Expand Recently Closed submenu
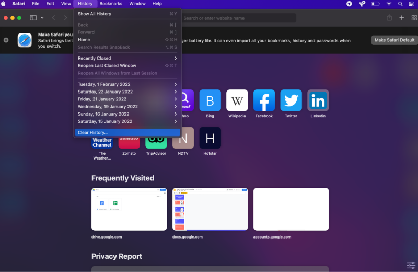 (127, 58)
